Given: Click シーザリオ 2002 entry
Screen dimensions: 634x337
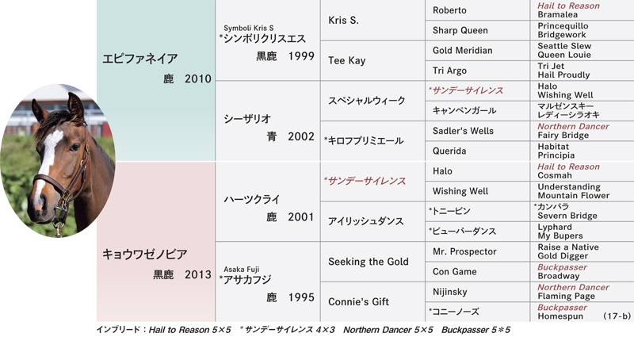Looking at the screenshot, I should (x=268, y=121).
